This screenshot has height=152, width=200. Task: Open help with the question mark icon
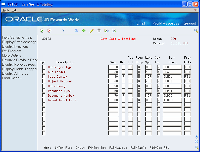63,31
